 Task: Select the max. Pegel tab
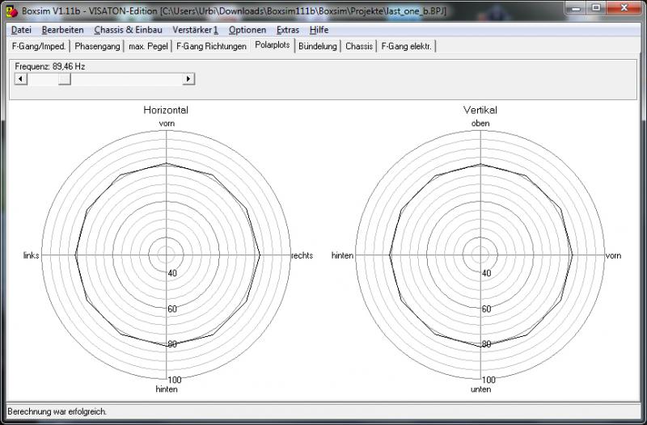(x=148, y=46)
